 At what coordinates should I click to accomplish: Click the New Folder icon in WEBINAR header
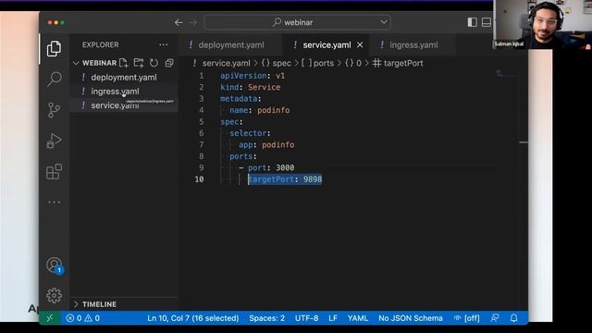(139, 63)
